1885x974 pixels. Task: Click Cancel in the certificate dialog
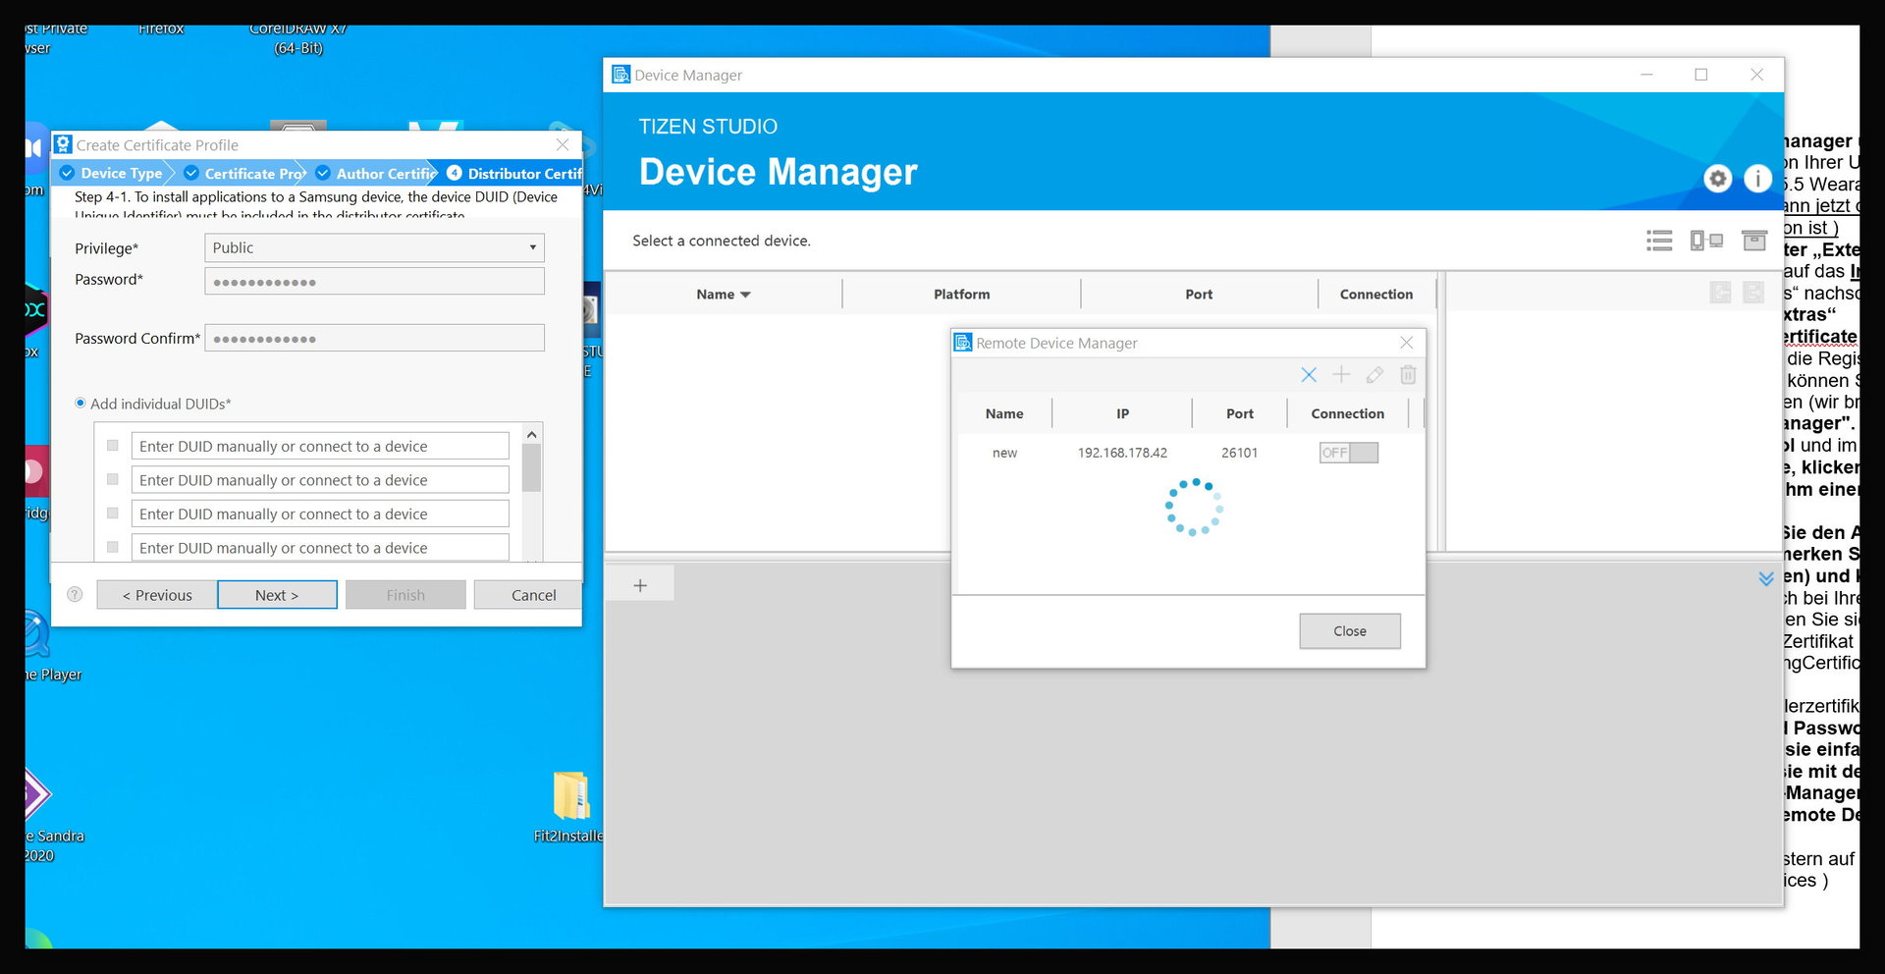point(529,595)
